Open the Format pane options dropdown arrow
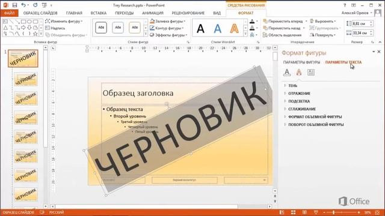Image resolution: width=385 pixels, height=216 pixels. 374,52
